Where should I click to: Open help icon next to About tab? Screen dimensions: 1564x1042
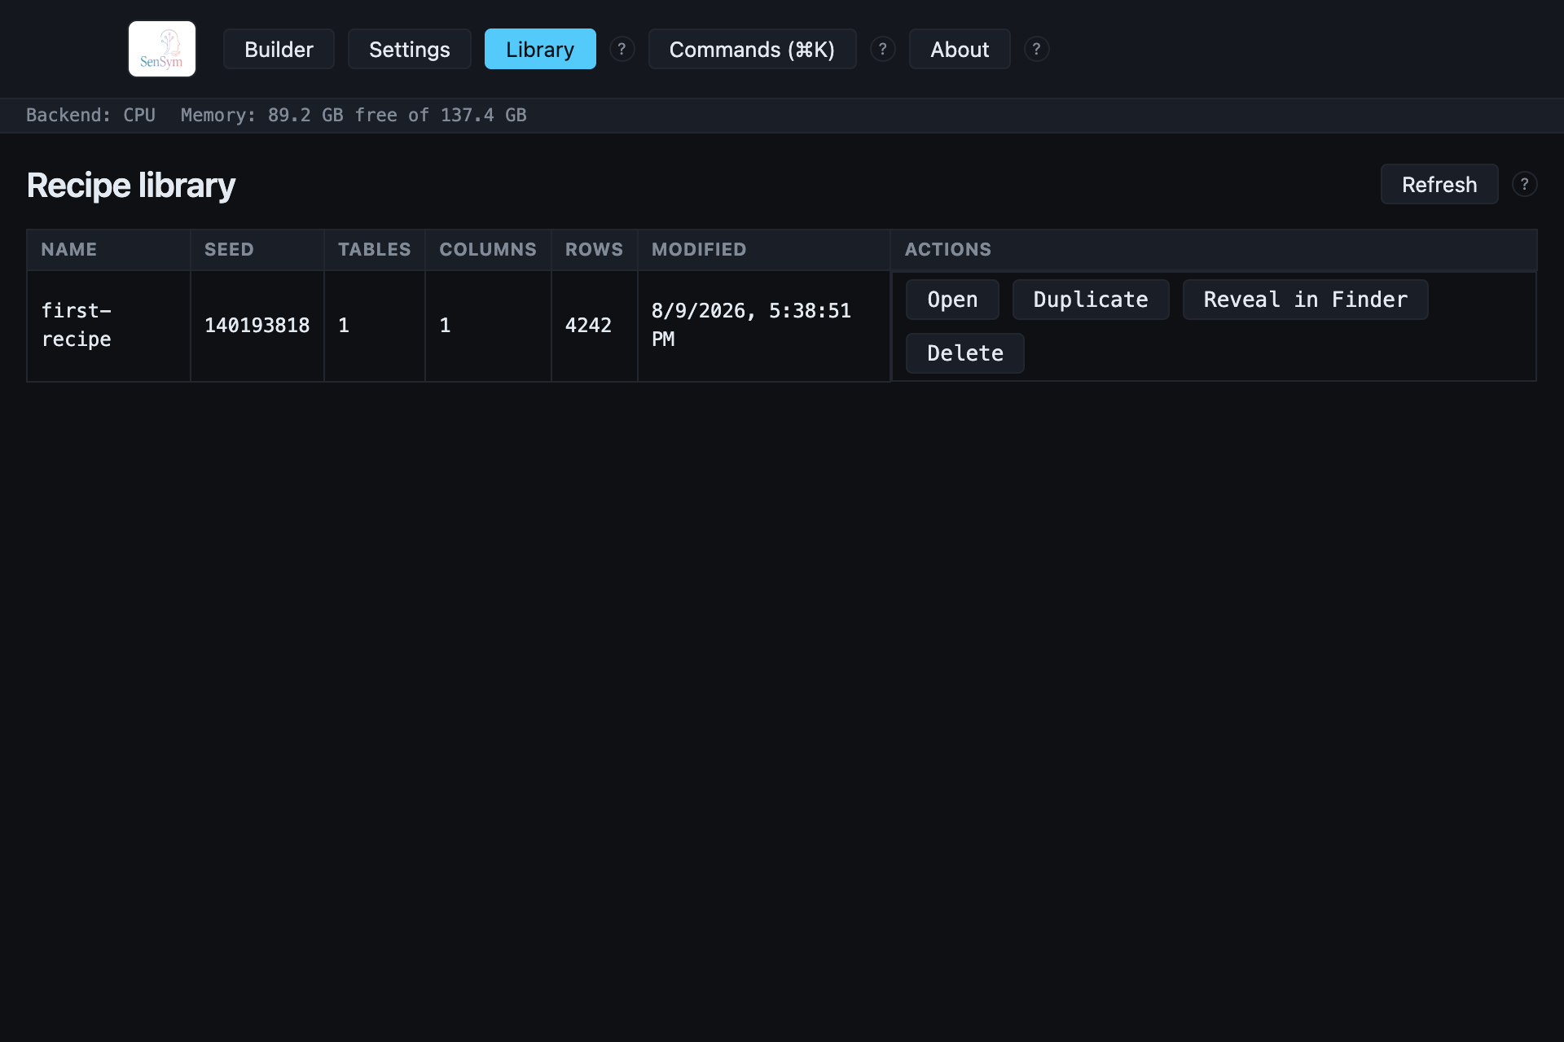[1036, 49]
